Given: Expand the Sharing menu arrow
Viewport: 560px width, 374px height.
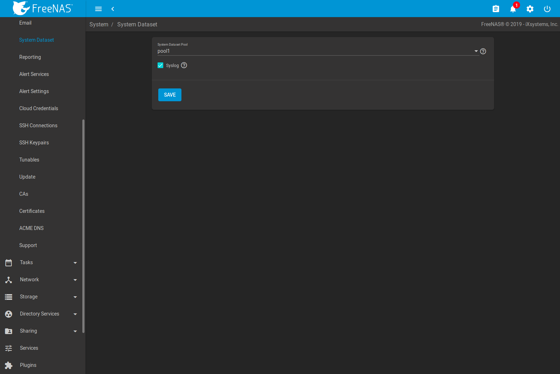Looking at the screenshot, I should (75, 331).
